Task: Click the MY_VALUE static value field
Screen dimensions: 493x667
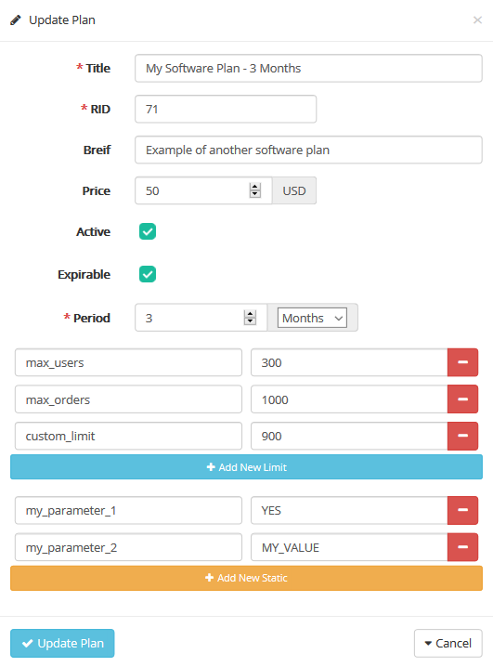Action: click(349, 547)
